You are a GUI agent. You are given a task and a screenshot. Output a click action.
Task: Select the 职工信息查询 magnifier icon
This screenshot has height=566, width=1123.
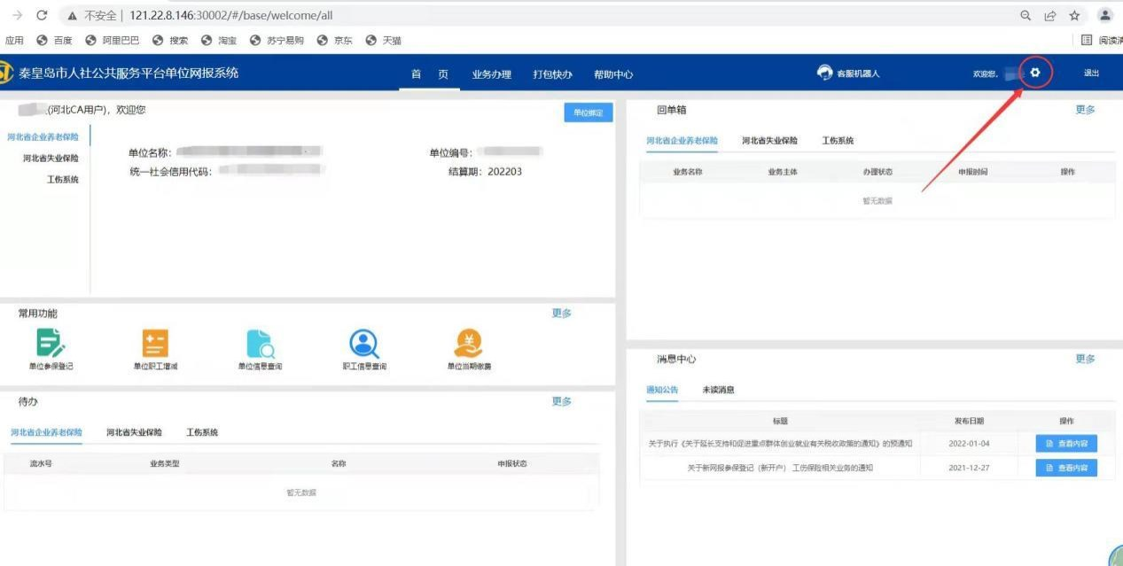click(x=364, y=344)
